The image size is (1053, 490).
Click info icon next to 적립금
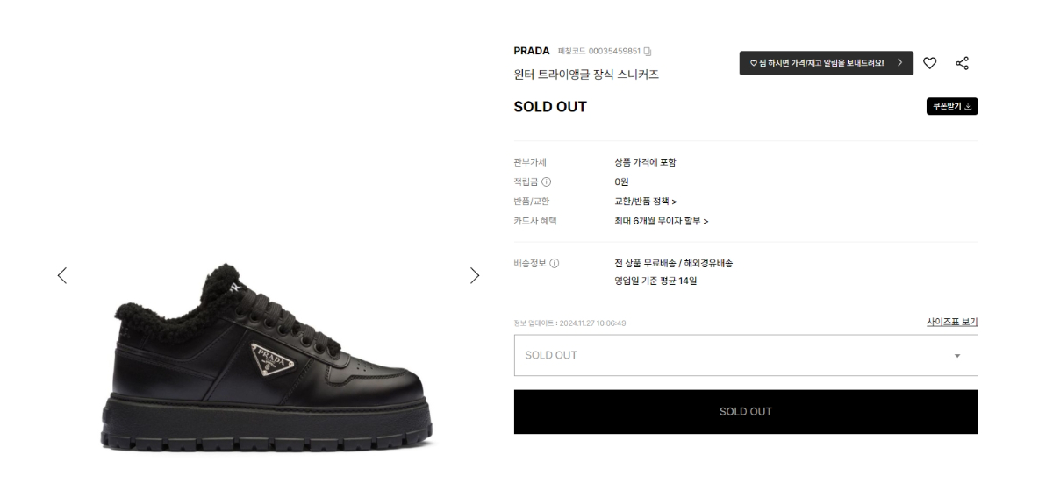pyautogui.click(x=547, y=182)
